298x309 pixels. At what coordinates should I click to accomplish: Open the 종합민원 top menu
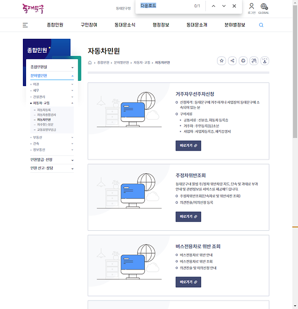[55, 25]
